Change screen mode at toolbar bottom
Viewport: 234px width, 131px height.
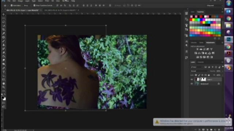4,107
